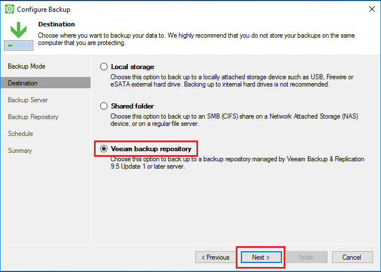The height and width of the screenshot is (272, 381).
Task: Select the Local storage radio button
Action: click(x=104, y=66)
